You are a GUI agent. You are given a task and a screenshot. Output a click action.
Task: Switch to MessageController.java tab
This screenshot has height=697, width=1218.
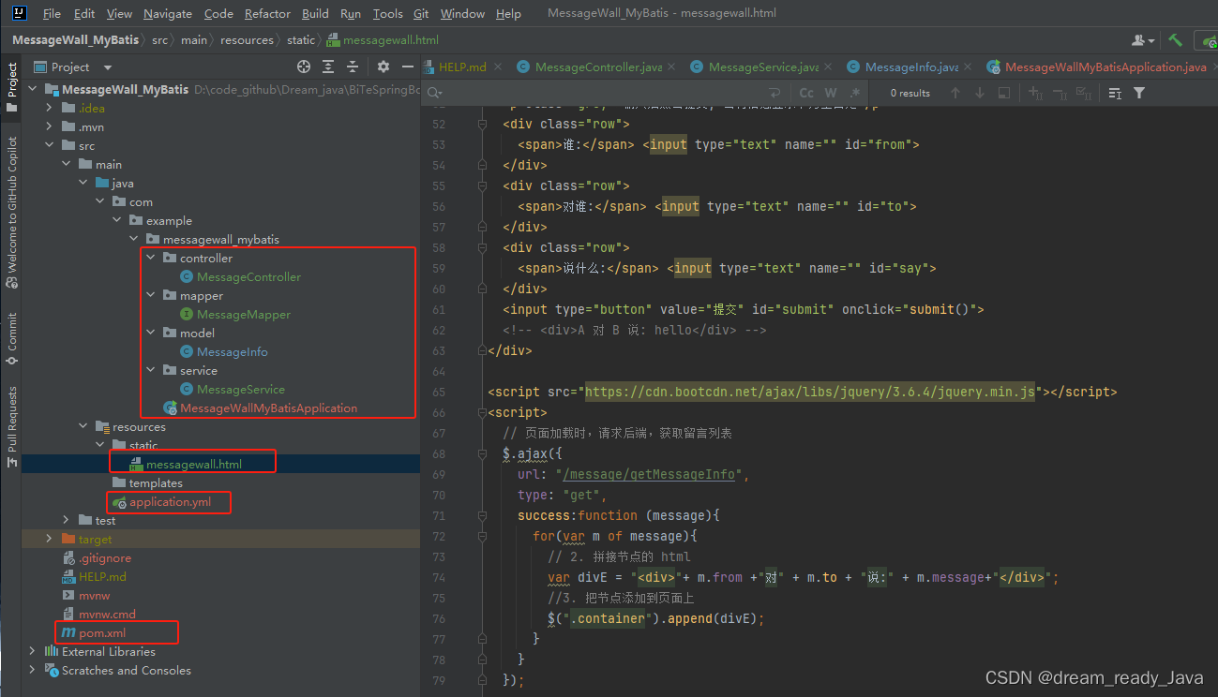pos(597,67)
